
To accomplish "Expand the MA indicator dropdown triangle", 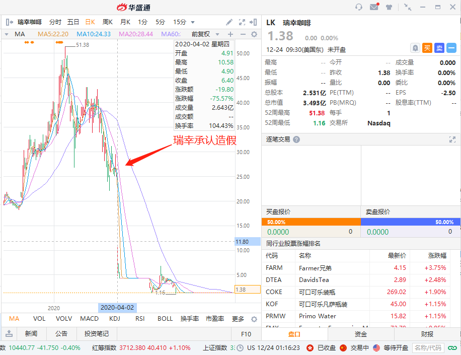I will [x=7, y=34].
